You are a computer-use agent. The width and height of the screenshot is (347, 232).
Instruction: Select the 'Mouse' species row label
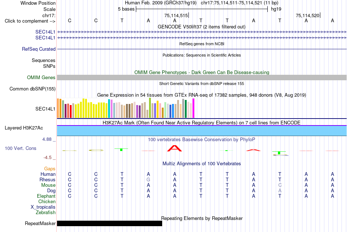point(48,185)
